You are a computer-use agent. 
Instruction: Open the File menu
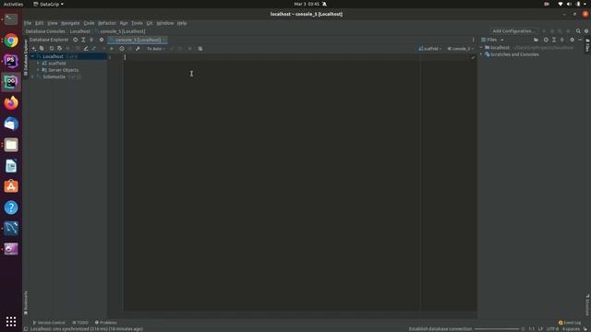28,23
